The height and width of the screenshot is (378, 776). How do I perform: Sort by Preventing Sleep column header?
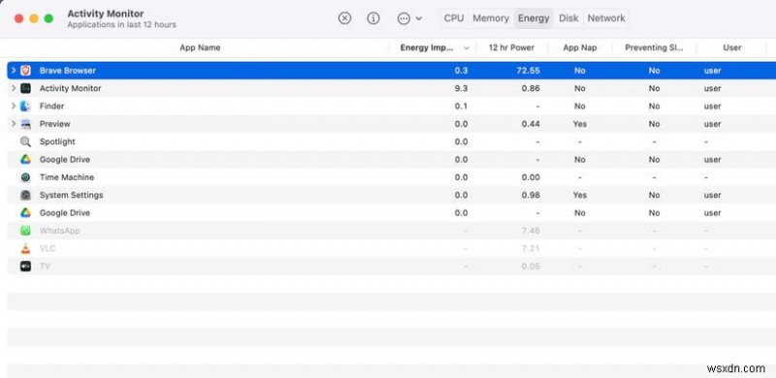[654, 47]
